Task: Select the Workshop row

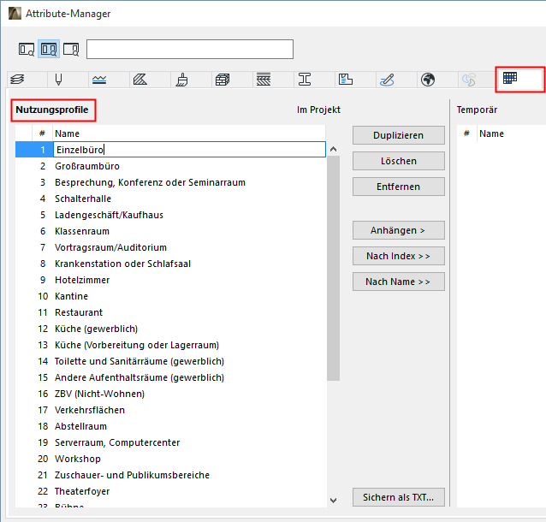Action: tap(170, 459)
